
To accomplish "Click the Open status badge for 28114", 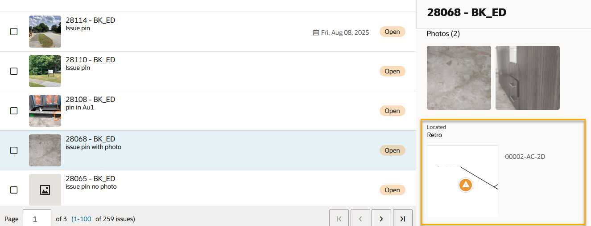I will pyautogui.click(x=392, y=32).
